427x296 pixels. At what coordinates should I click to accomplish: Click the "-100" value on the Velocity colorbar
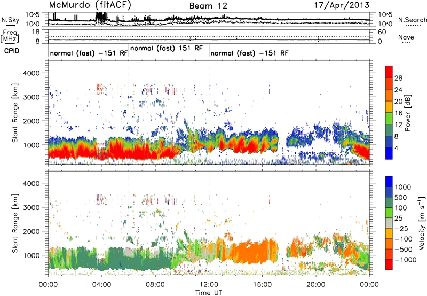click(403, 239)
